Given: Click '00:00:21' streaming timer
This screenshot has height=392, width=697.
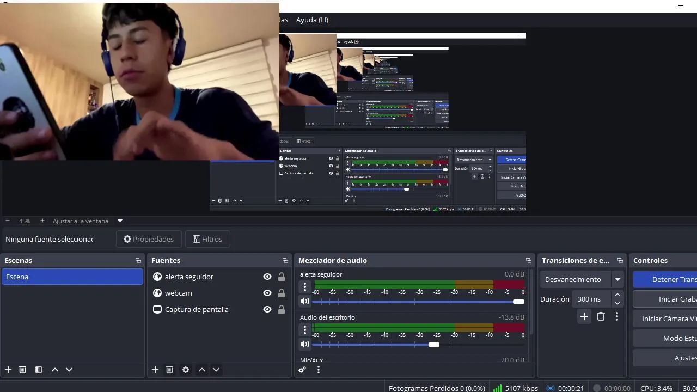Looking at the screenshot, I should point(571,388).
